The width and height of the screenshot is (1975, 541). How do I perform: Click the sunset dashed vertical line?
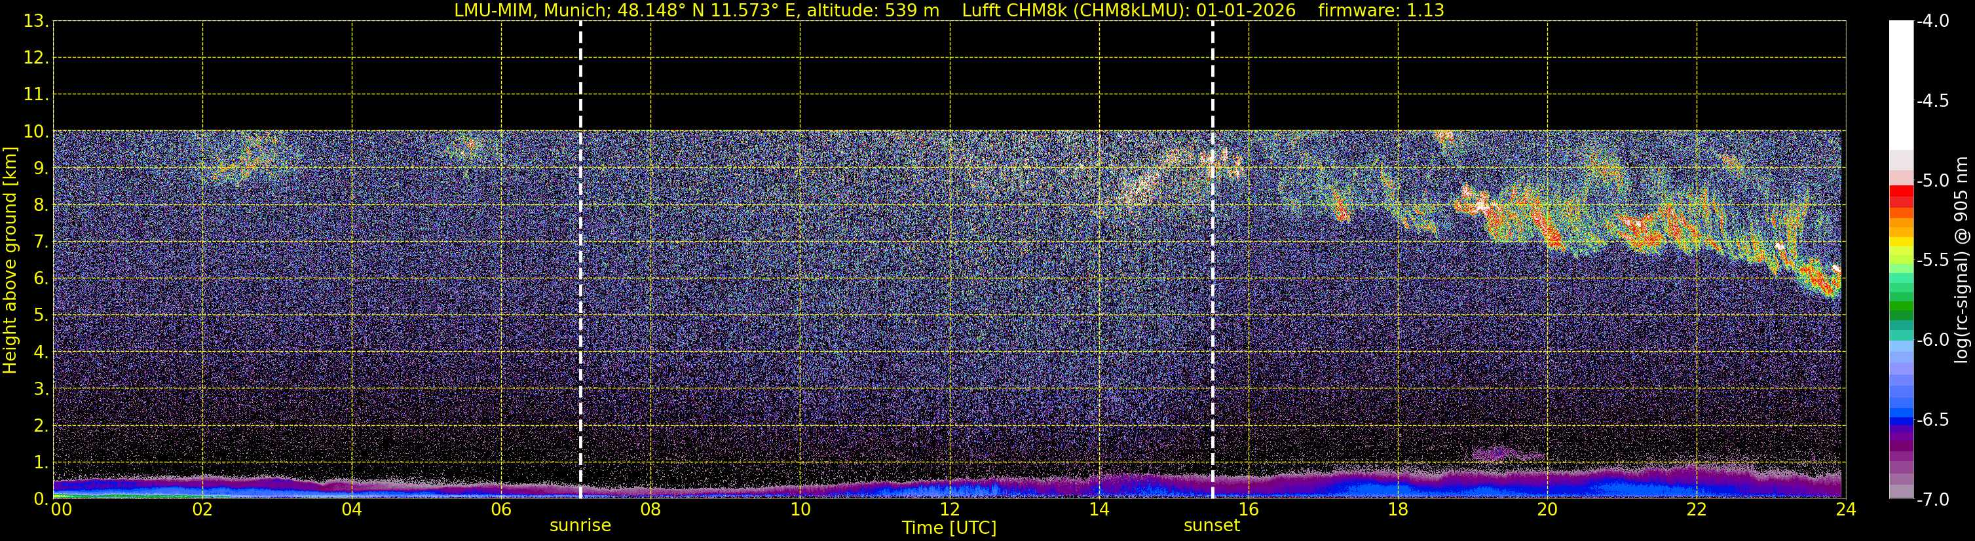pos(1212,260)
